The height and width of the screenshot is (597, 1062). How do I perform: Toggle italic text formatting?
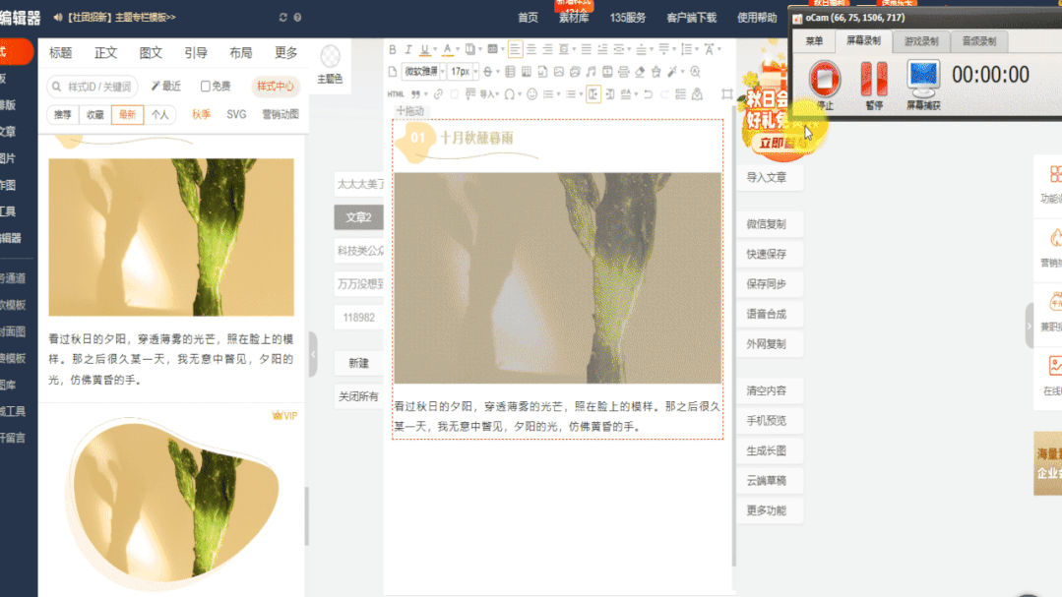pyautogui.click(x=408, y=49)
